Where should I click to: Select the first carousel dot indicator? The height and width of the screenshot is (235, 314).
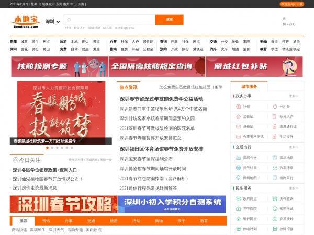click(x=47, y=148)
